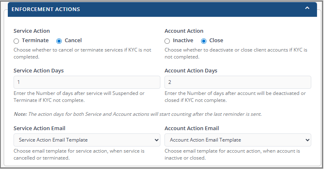Click the Cancel option label text
Screen dimensions: 324x169
tap(73, 41)
